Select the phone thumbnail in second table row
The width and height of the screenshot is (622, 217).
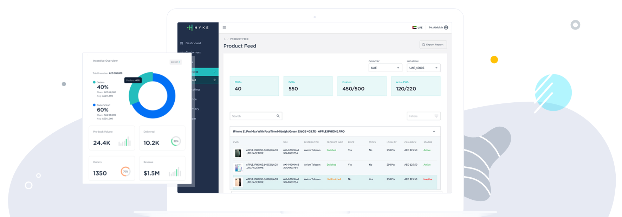click(x=238, y=168)
